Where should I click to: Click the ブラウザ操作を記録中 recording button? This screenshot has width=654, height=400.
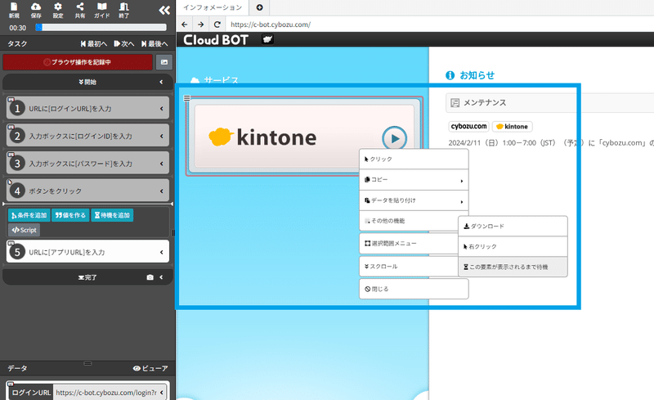(78, 62)
